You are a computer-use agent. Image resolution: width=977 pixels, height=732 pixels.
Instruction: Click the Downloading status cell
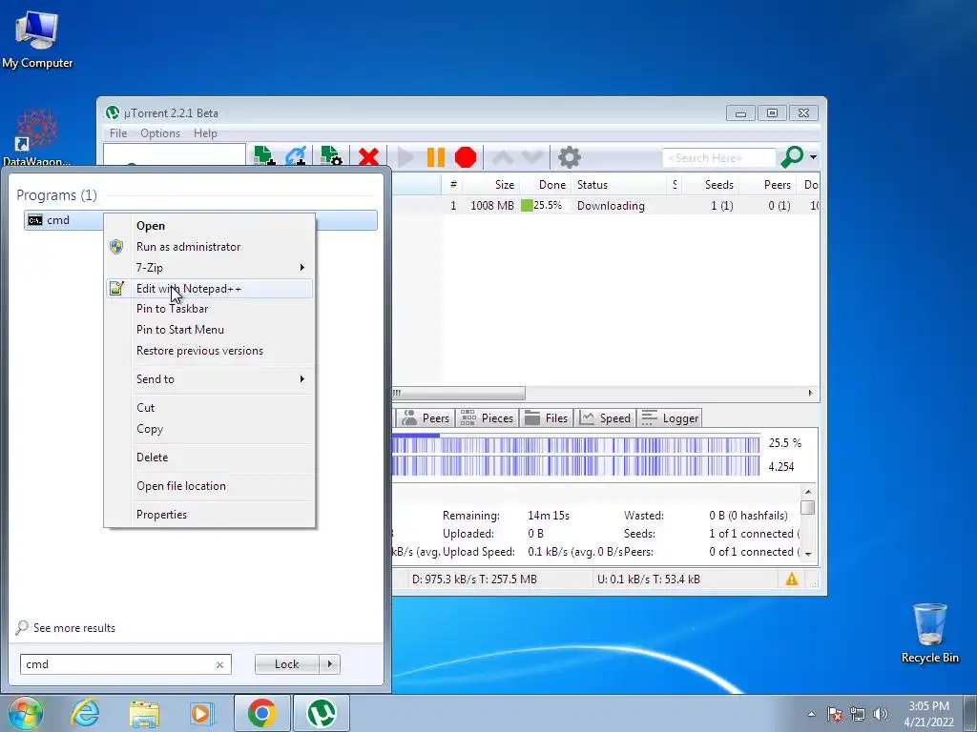611,206
